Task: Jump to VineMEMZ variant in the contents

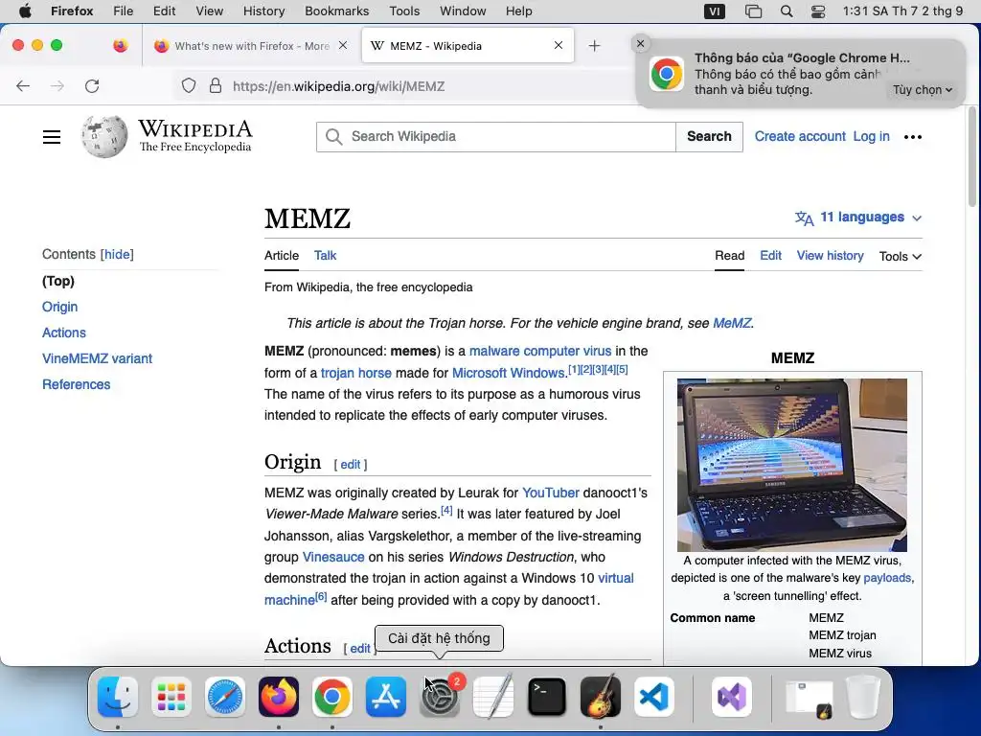Action: point(97,358)
